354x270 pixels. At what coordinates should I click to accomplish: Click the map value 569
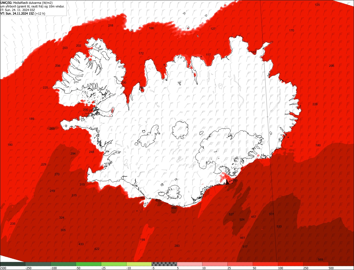[x=321, y=260]
